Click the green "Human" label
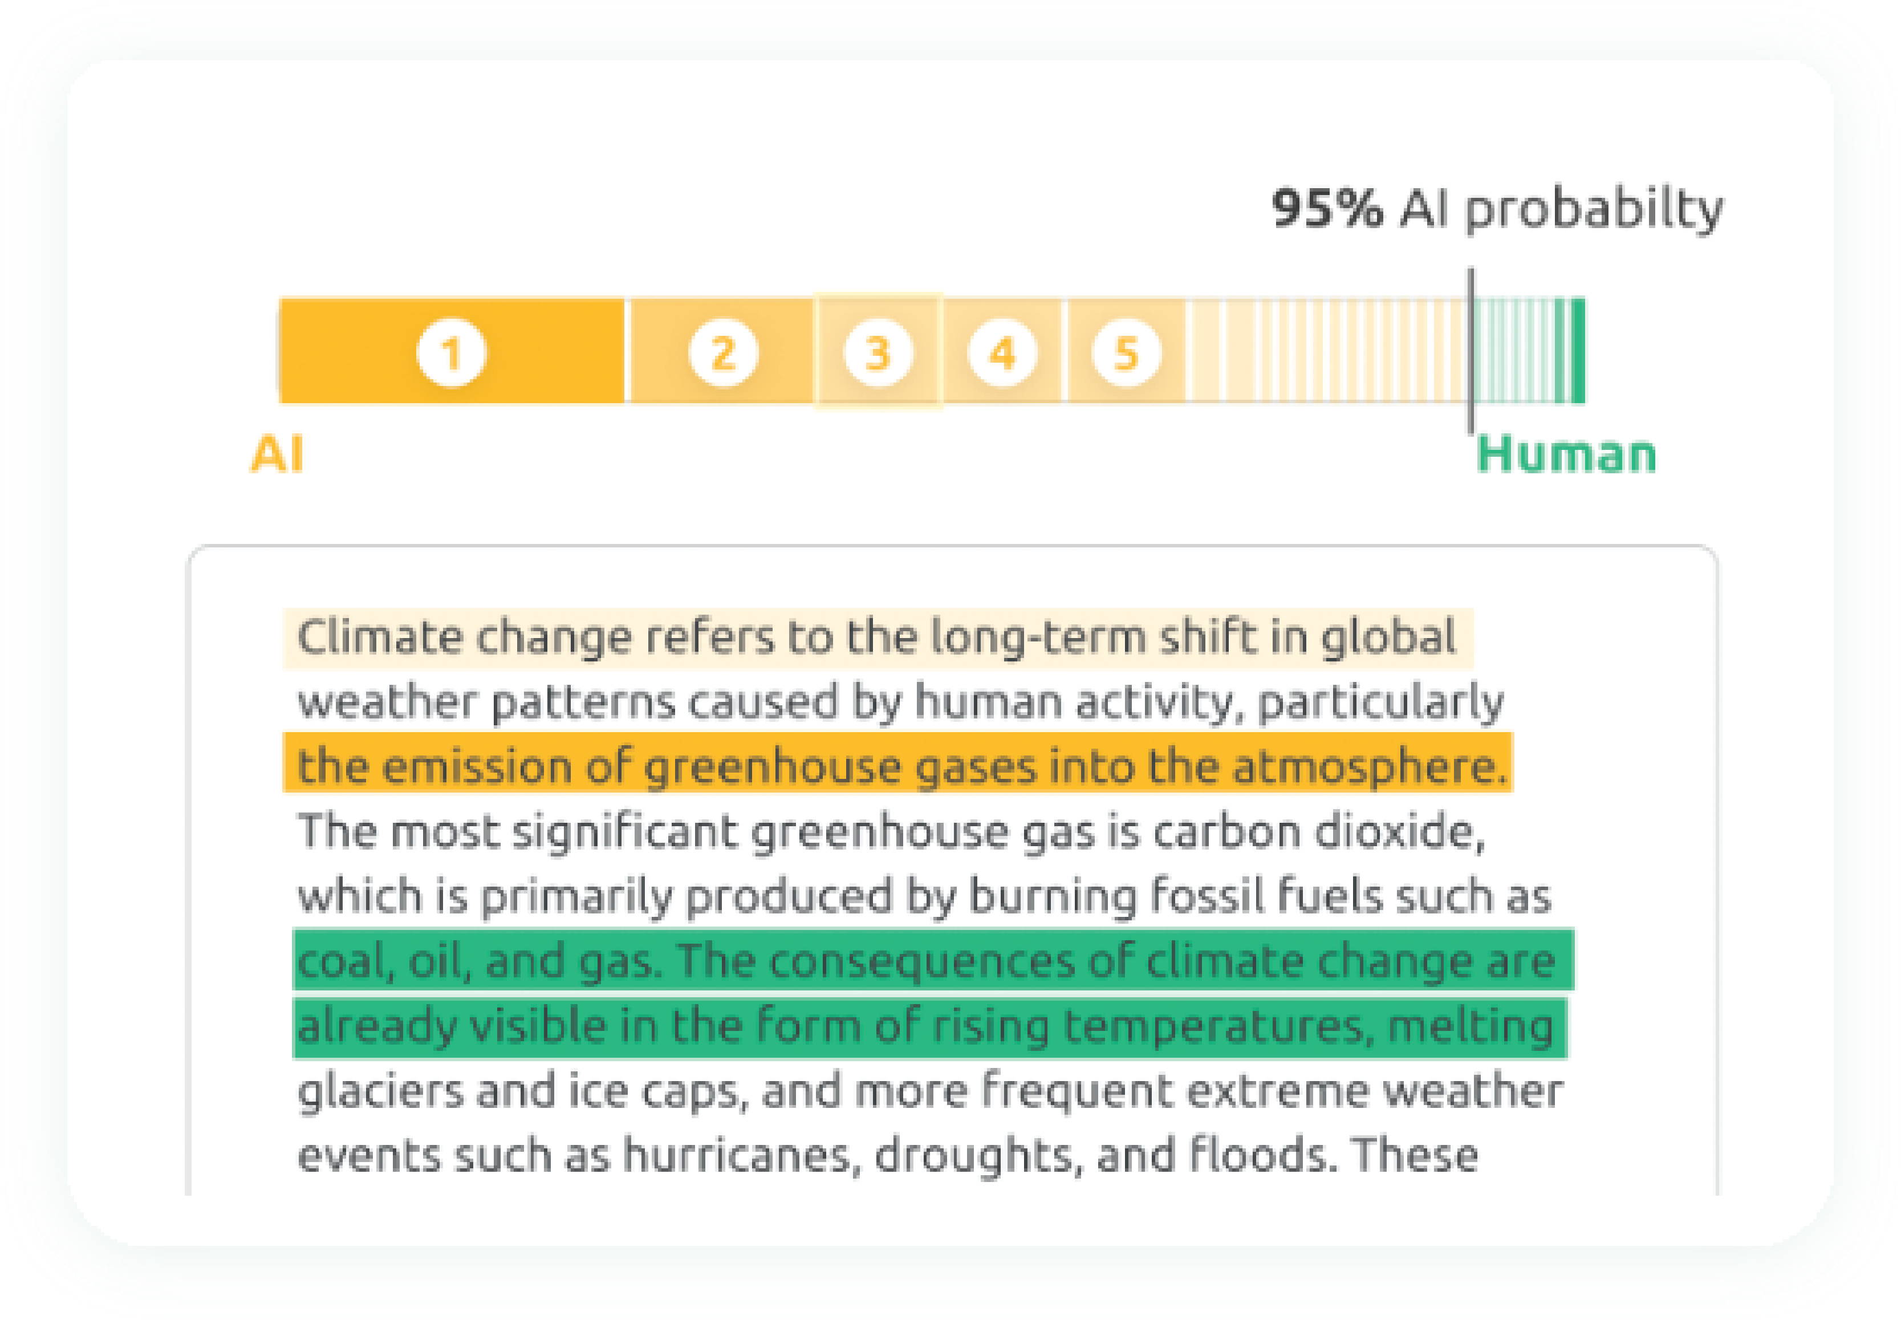1901x1320 pixels. coord(1566,454)
